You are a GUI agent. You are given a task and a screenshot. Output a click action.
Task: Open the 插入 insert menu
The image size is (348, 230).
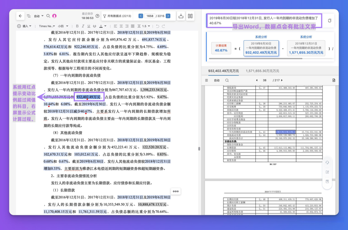click(24, 26)
